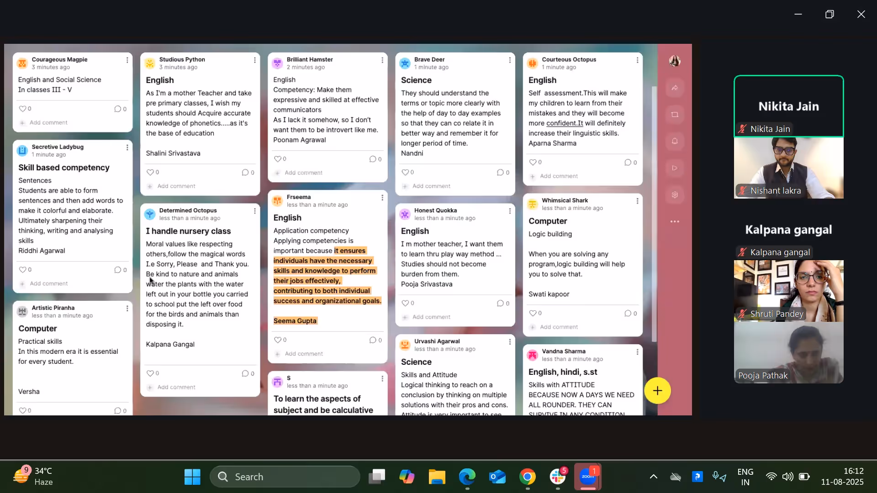Open the sidebar more options ellipsis
Viewport: 877px width, 493px height.
pyautogui.click(x=675, y=221)
